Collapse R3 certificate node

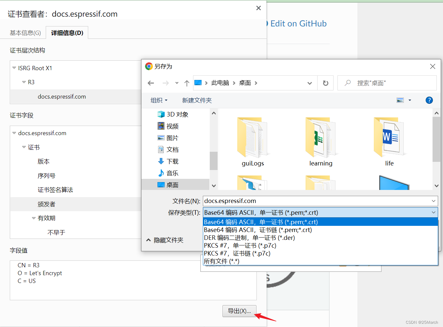click(24, 82)
